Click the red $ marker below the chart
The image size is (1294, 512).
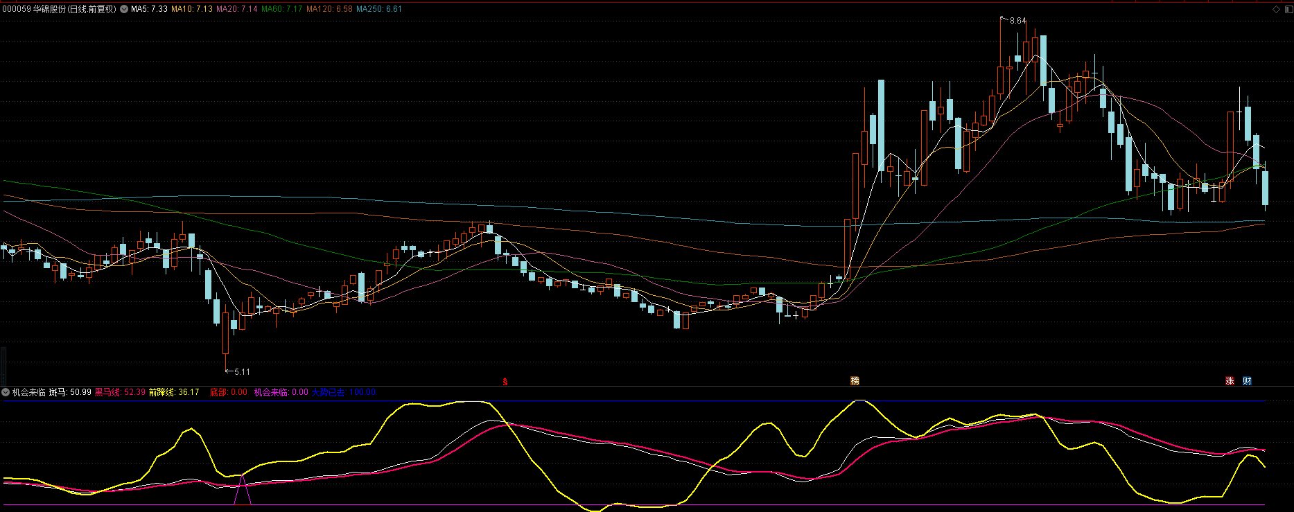(x=505, y=382)
